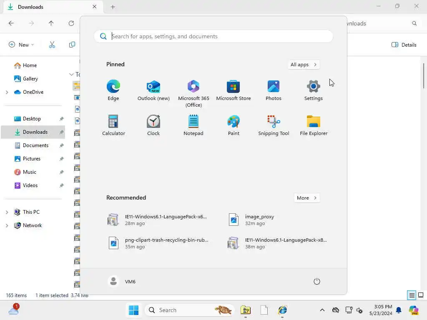Refresh the Downloads folder

pos(71,23)
